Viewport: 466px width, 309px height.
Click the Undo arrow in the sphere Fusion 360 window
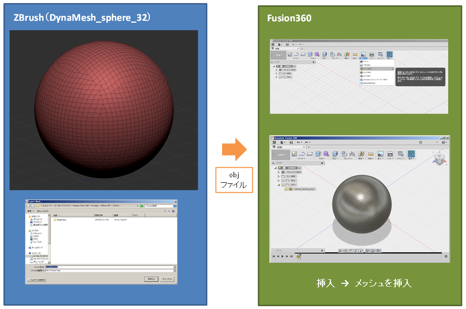(299, 143)
